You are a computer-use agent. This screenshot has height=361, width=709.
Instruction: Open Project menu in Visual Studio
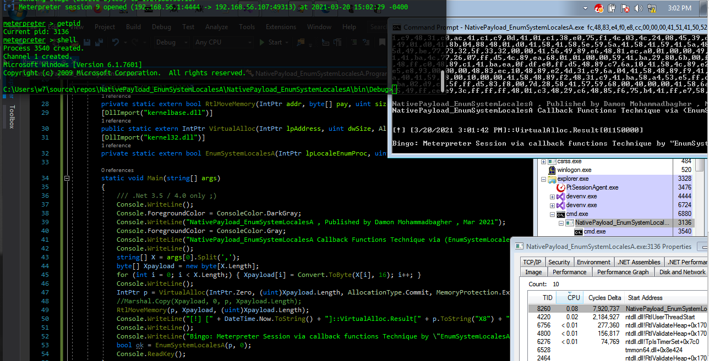[x=105, y=27]
